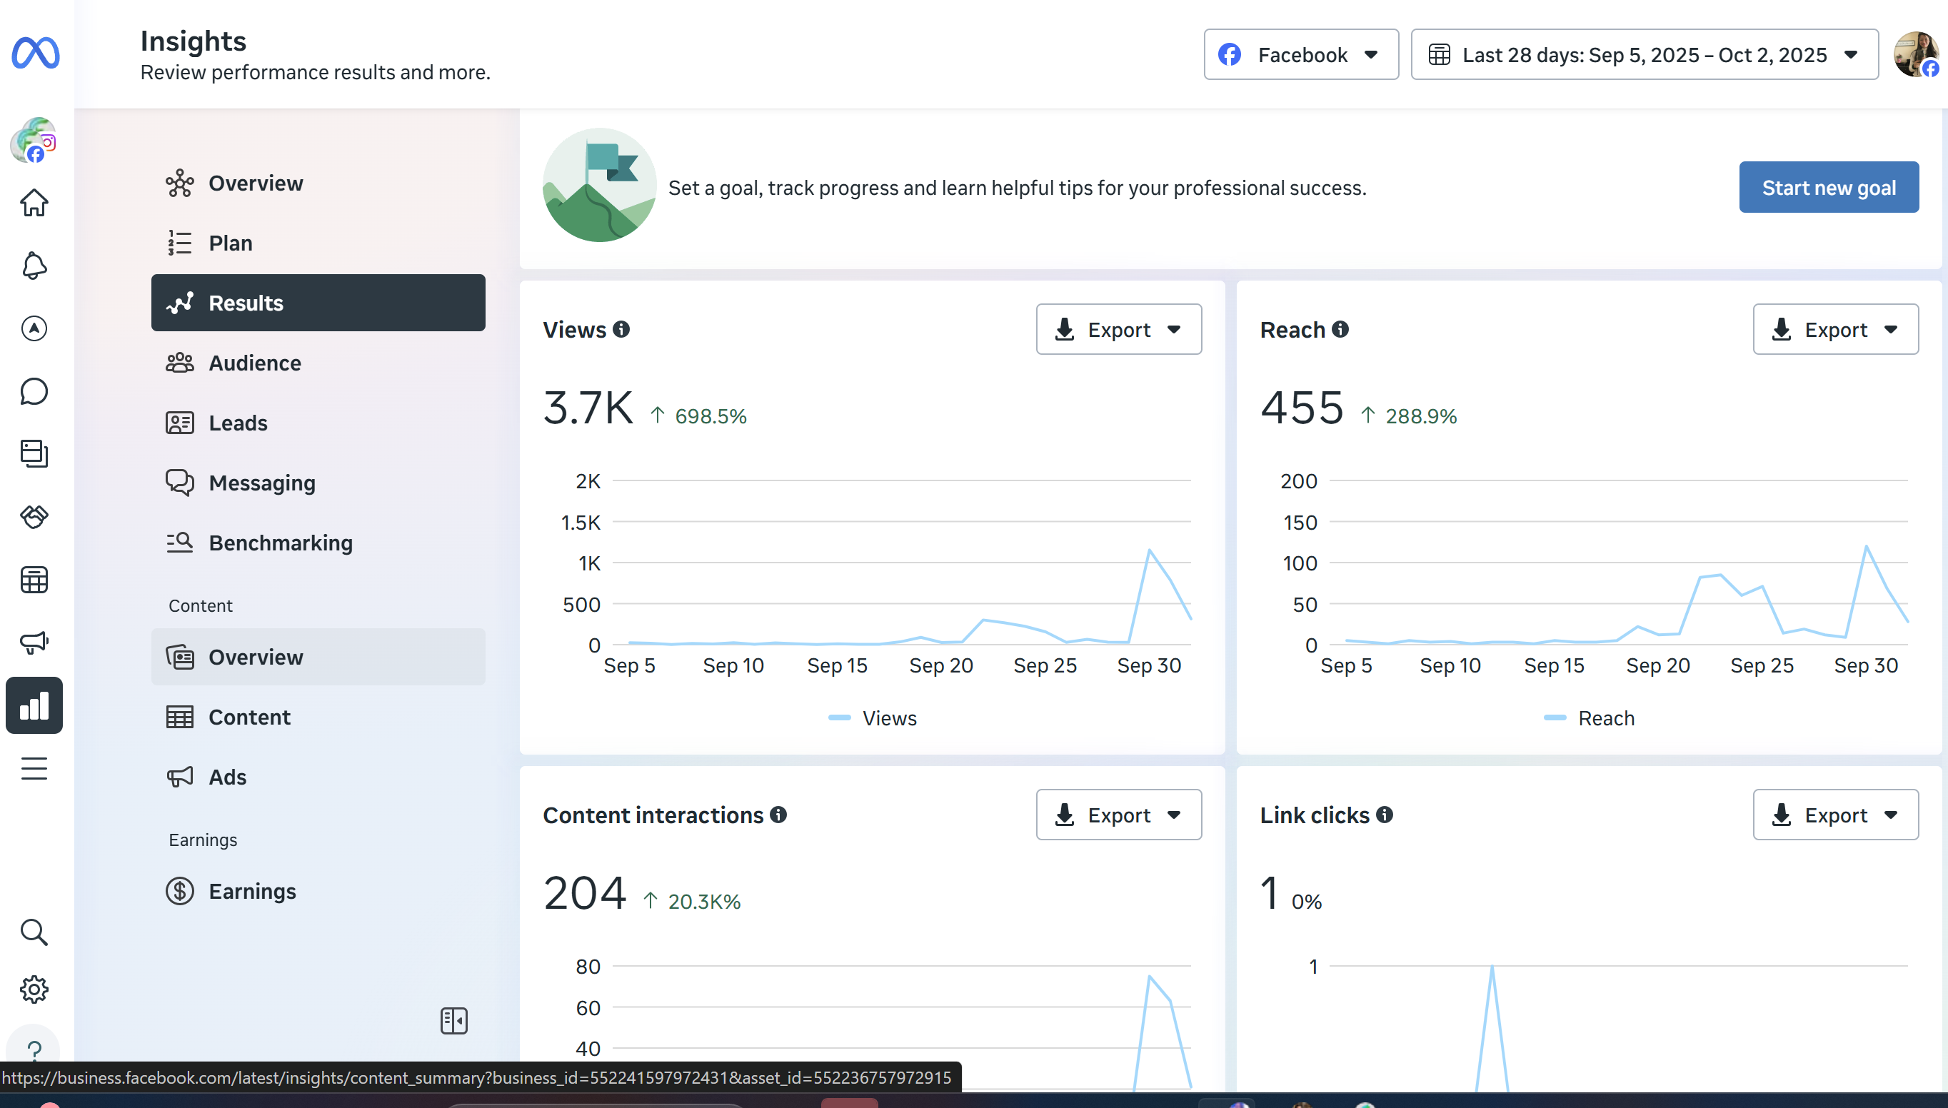Viewport: 1948px width, 1108px height.
Task: Click the Start new goal button
Action: (x=1828, y=187)
